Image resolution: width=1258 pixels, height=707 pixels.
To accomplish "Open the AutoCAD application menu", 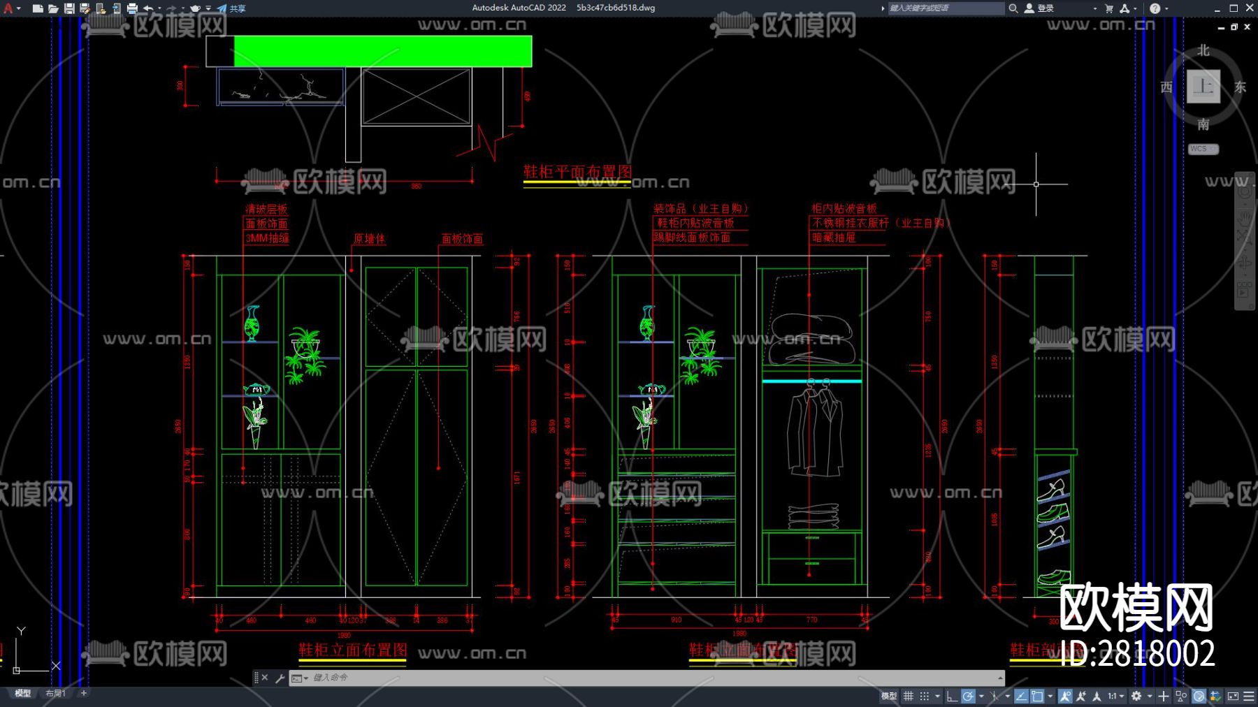I will click(x=8, y=8).
